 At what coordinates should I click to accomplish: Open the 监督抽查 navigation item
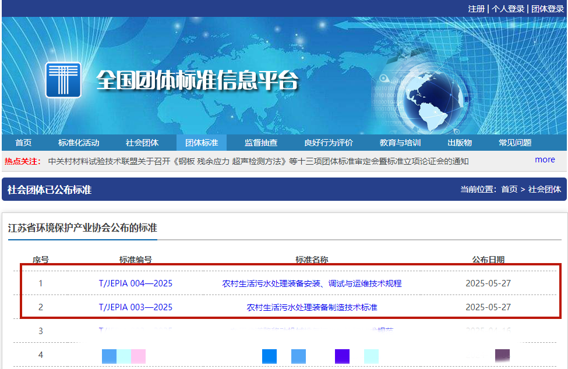tap(261, 143)
